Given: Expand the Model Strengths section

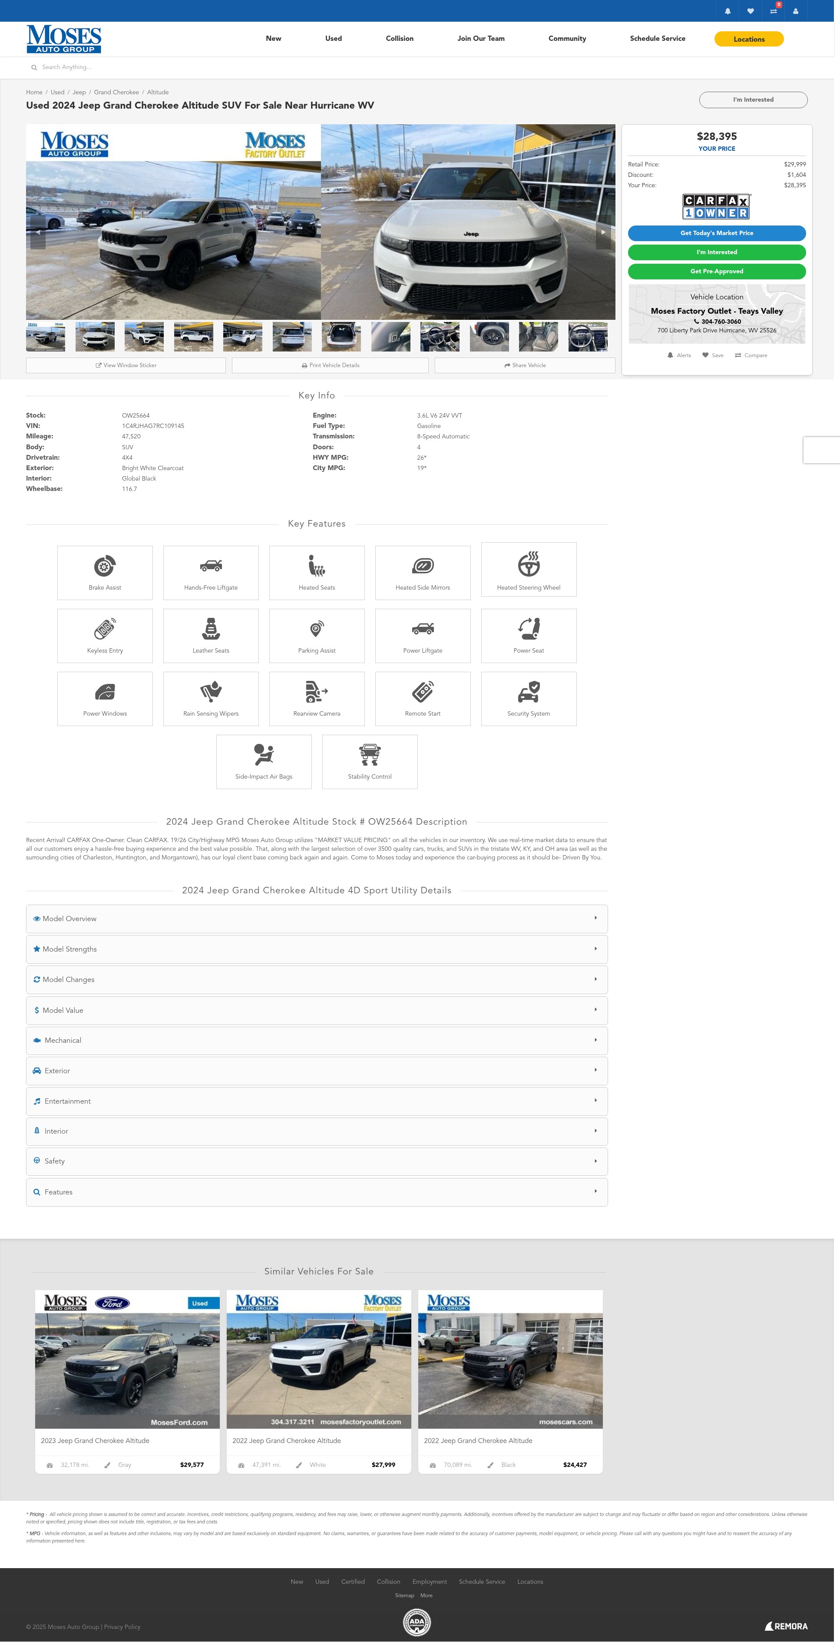Looking at the screenshot, I should pyautogui.click(x=317, y=949).
